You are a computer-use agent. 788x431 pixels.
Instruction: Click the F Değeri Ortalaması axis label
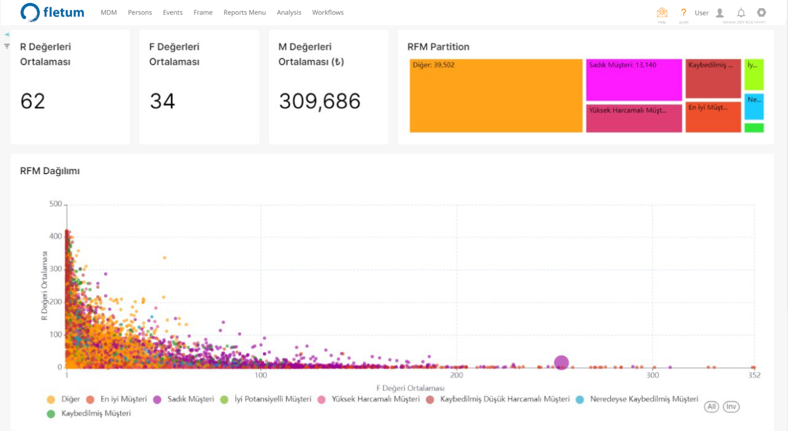click(410, 388)
